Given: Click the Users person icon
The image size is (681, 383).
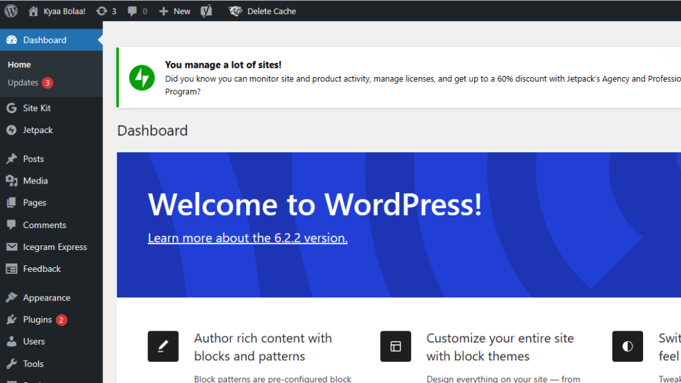Looking at the screenshot, I should pyautogui.click(x=12, y=341).
